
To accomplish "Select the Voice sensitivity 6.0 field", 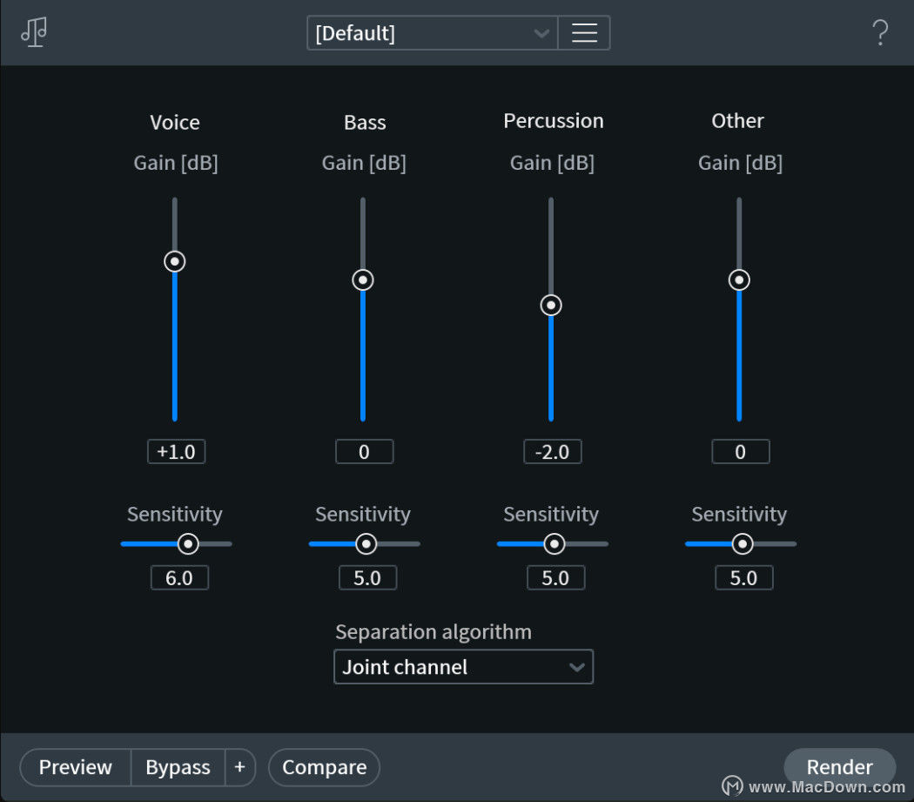I will tap(179, 577).
